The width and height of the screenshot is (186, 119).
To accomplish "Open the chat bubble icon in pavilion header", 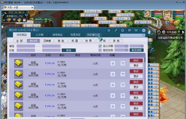I will (x=130, y=30).
